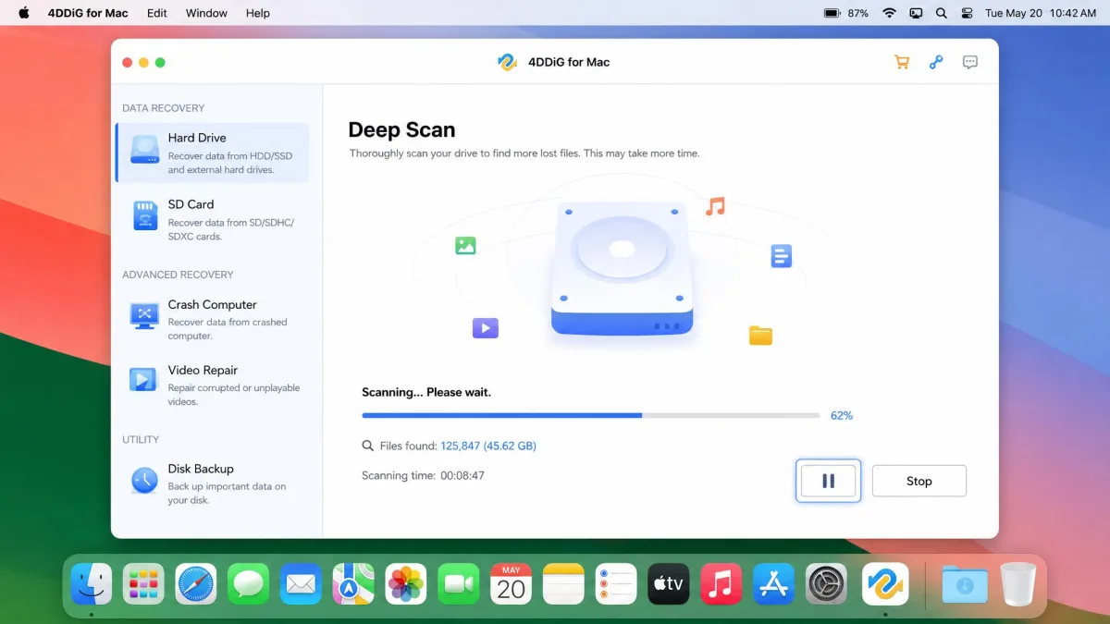This screenshot has height=624, width=1110.
Task: Click the 62% progress value
Action: (x=842, y=416)
